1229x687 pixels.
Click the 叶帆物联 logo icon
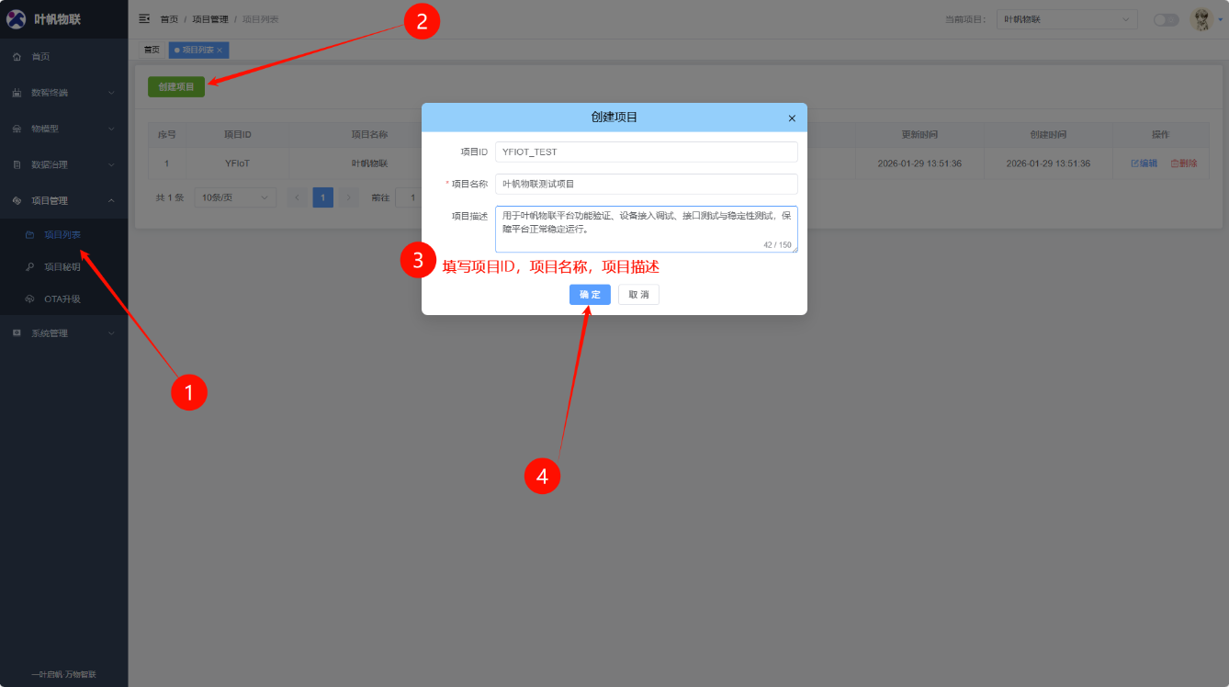click(16, 18)
